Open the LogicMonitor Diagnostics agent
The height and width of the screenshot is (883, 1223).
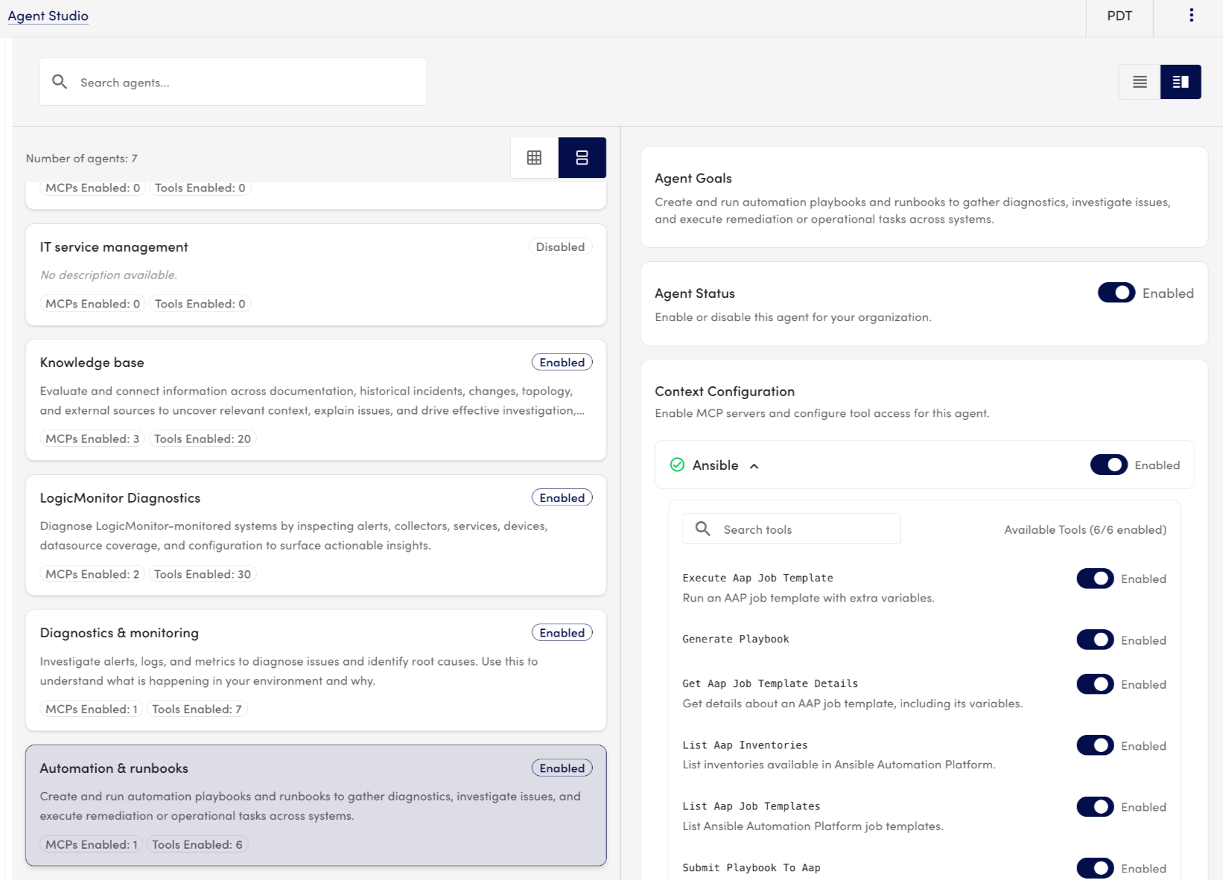[x=316, y=535]
